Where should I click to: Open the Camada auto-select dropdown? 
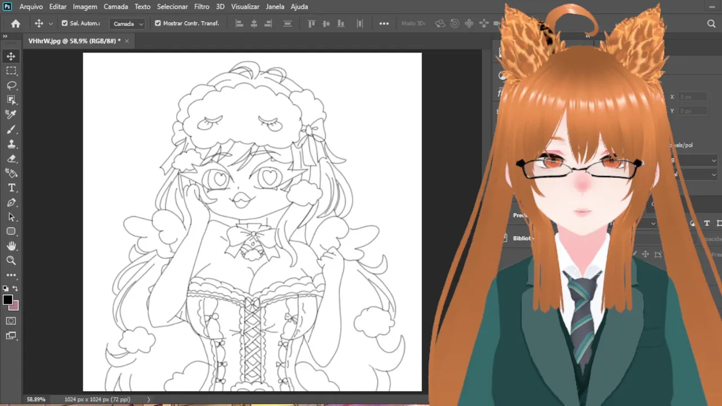(x=127, y=24)
